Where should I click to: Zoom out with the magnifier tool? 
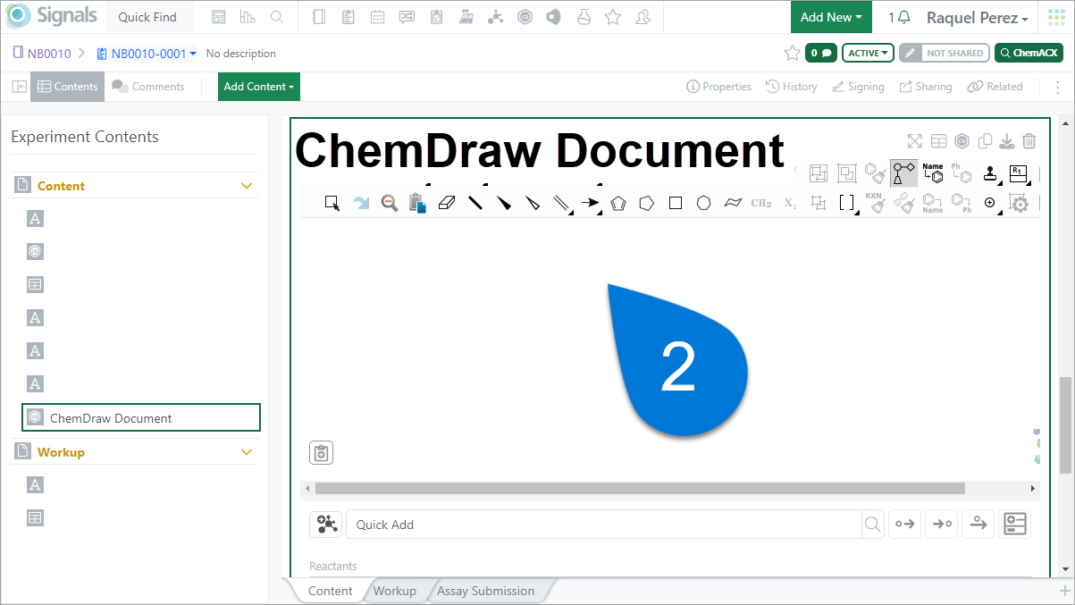(x=389, y=203)
